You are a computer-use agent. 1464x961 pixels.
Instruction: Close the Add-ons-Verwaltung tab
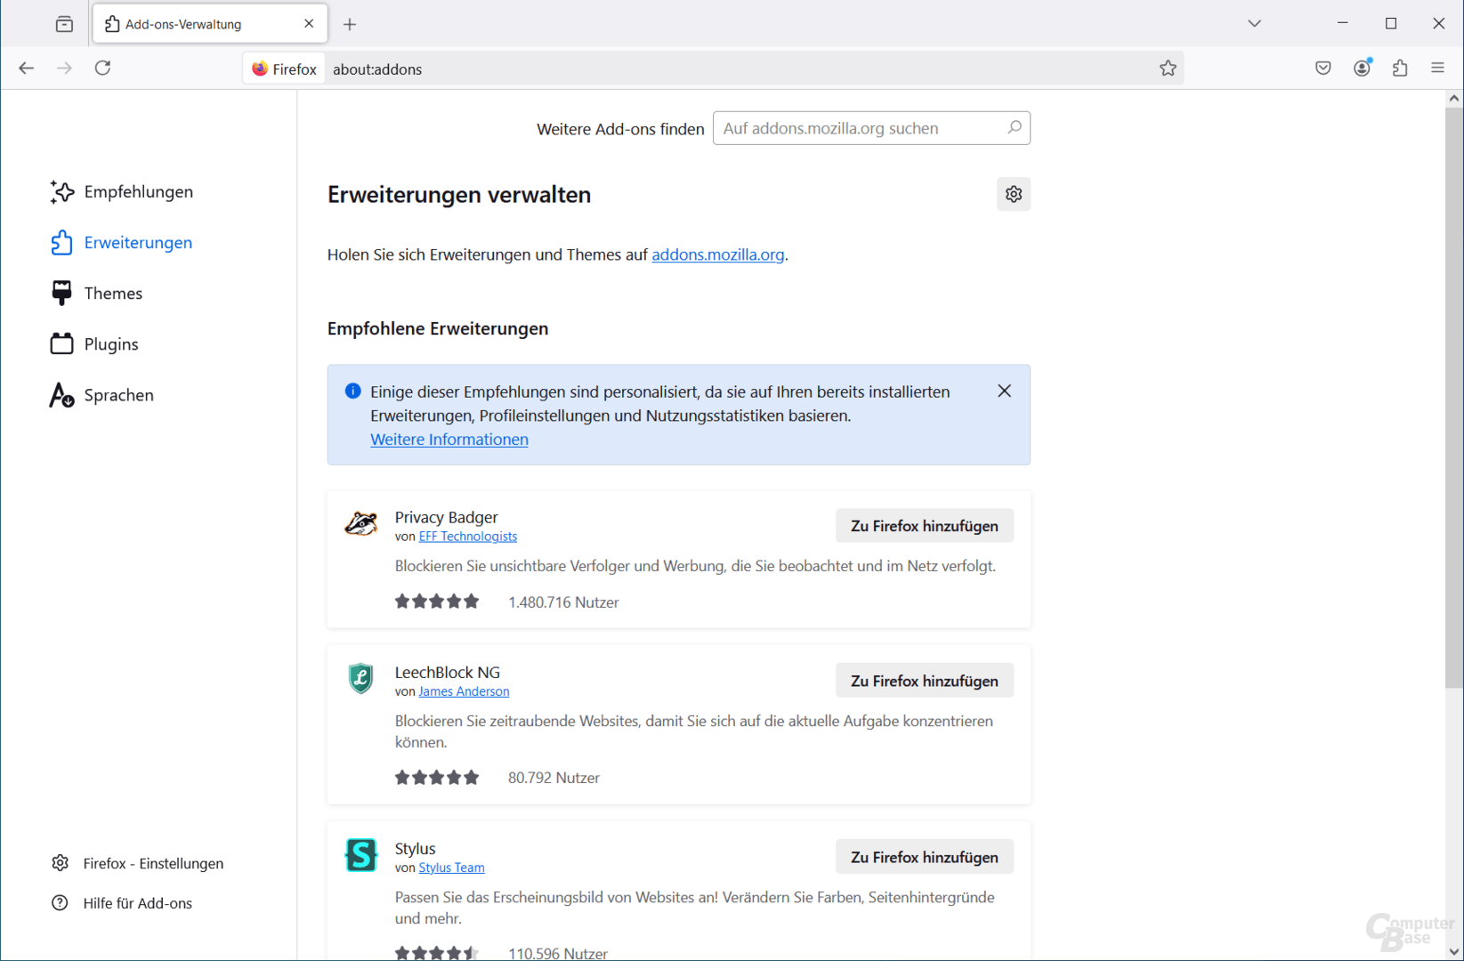click(x=309, y=24)
